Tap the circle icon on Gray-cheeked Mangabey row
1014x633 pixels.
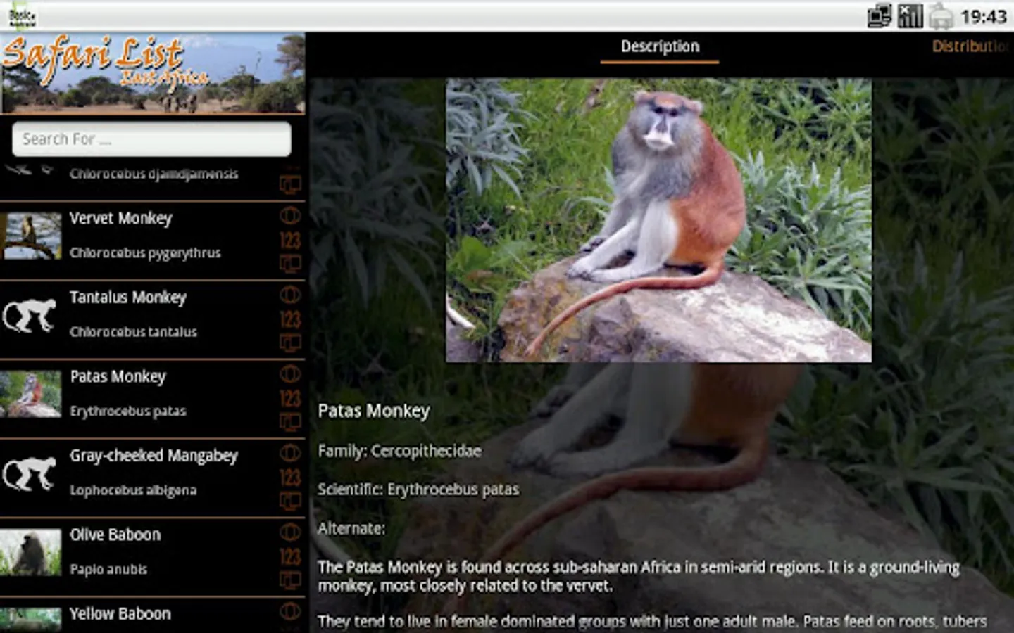[290, 453]
